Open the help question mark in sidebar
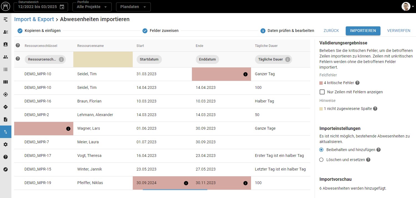 [x=6, y=157]
